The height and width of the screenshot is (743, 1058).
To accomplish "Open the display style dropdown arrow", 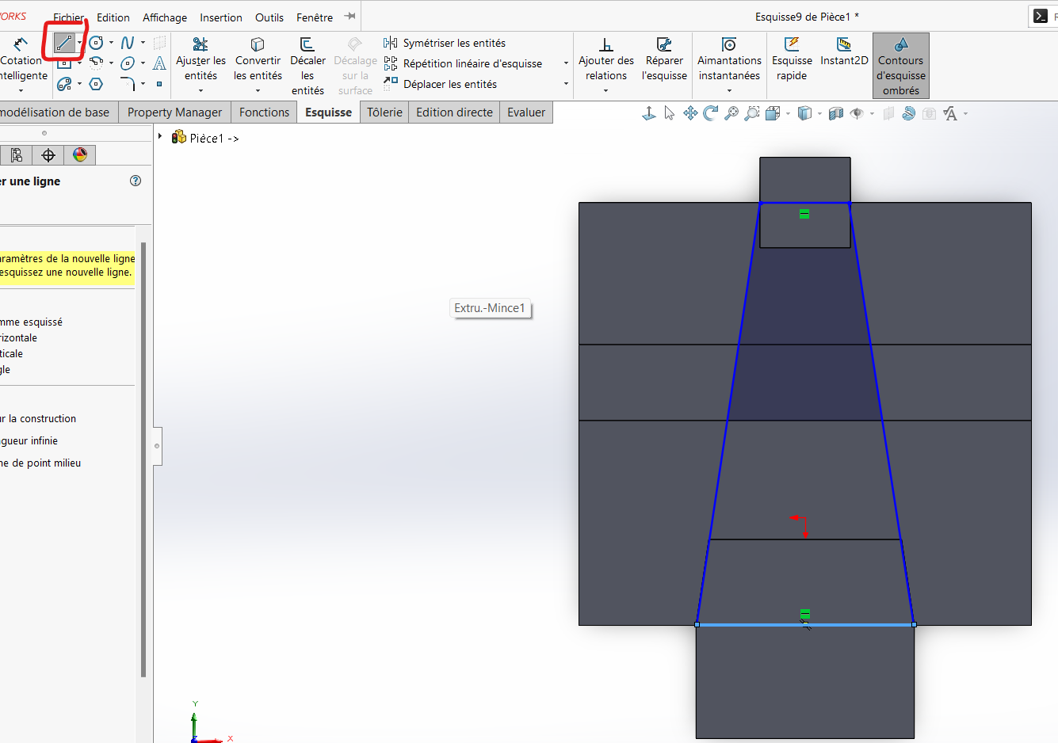I will pyautogui.click(x=819, y=113).
